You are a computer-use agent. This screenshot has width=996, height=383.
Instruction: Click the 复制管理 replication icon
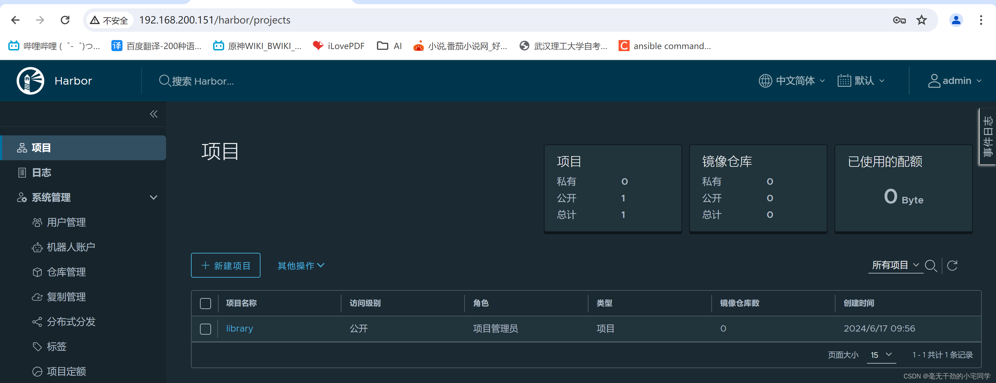pyautogui.click(x=37, y=297)
